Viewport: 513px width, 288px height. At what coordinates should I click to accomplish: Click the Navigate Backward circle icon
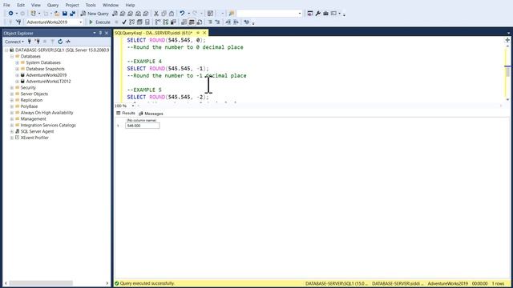(10, 14)
